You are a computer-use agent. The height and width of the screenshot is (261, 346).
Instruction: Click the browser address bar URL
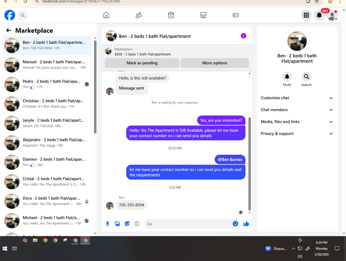(x=81, y=1)
